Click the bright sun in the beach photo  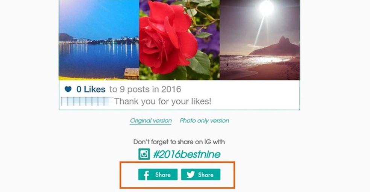pos(267,8)
